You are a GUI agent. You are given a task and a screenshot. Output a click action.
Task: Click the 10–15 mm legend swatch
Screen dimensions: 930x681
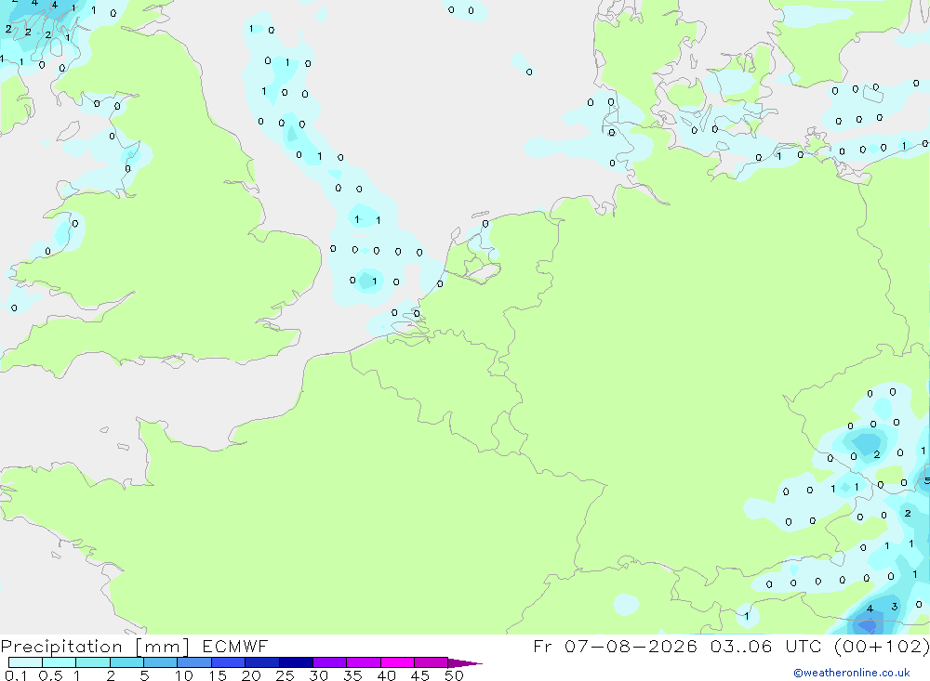[x=194, y=662]
